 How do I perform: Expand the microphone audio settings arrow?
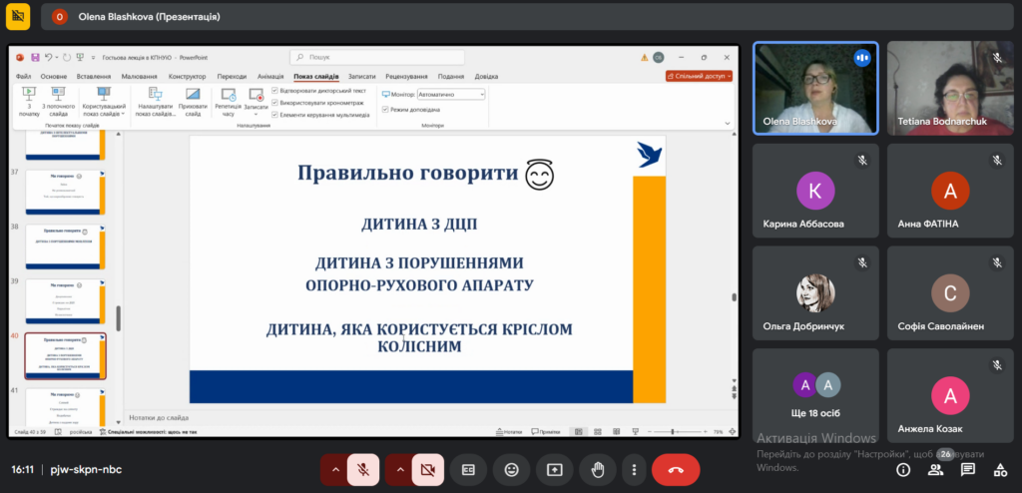[334, 469]
